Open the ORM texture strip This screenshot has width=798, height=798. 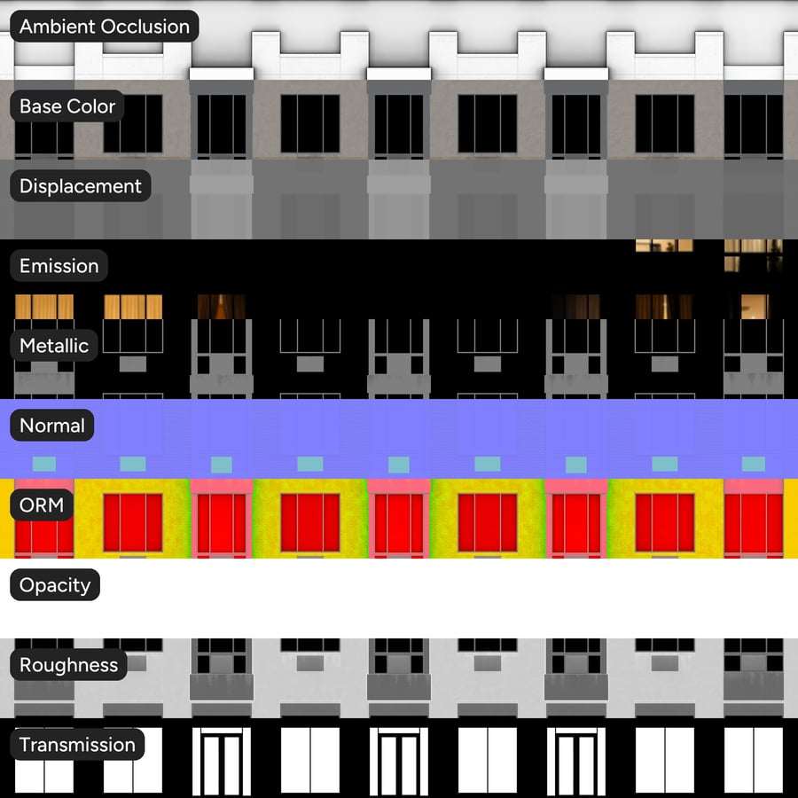399,519
